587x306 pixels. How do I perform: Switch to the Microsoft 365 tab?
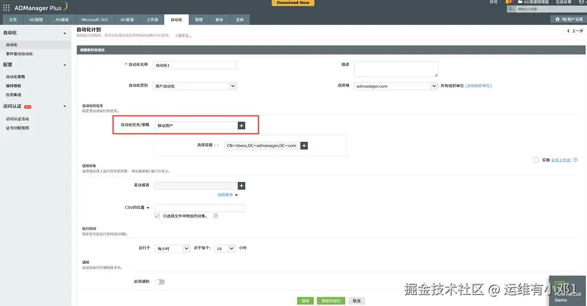(94, 19)
